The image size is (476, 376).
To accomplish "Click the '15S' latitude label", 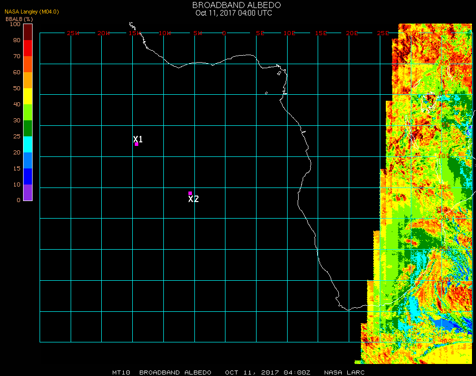I will [445, 187].
